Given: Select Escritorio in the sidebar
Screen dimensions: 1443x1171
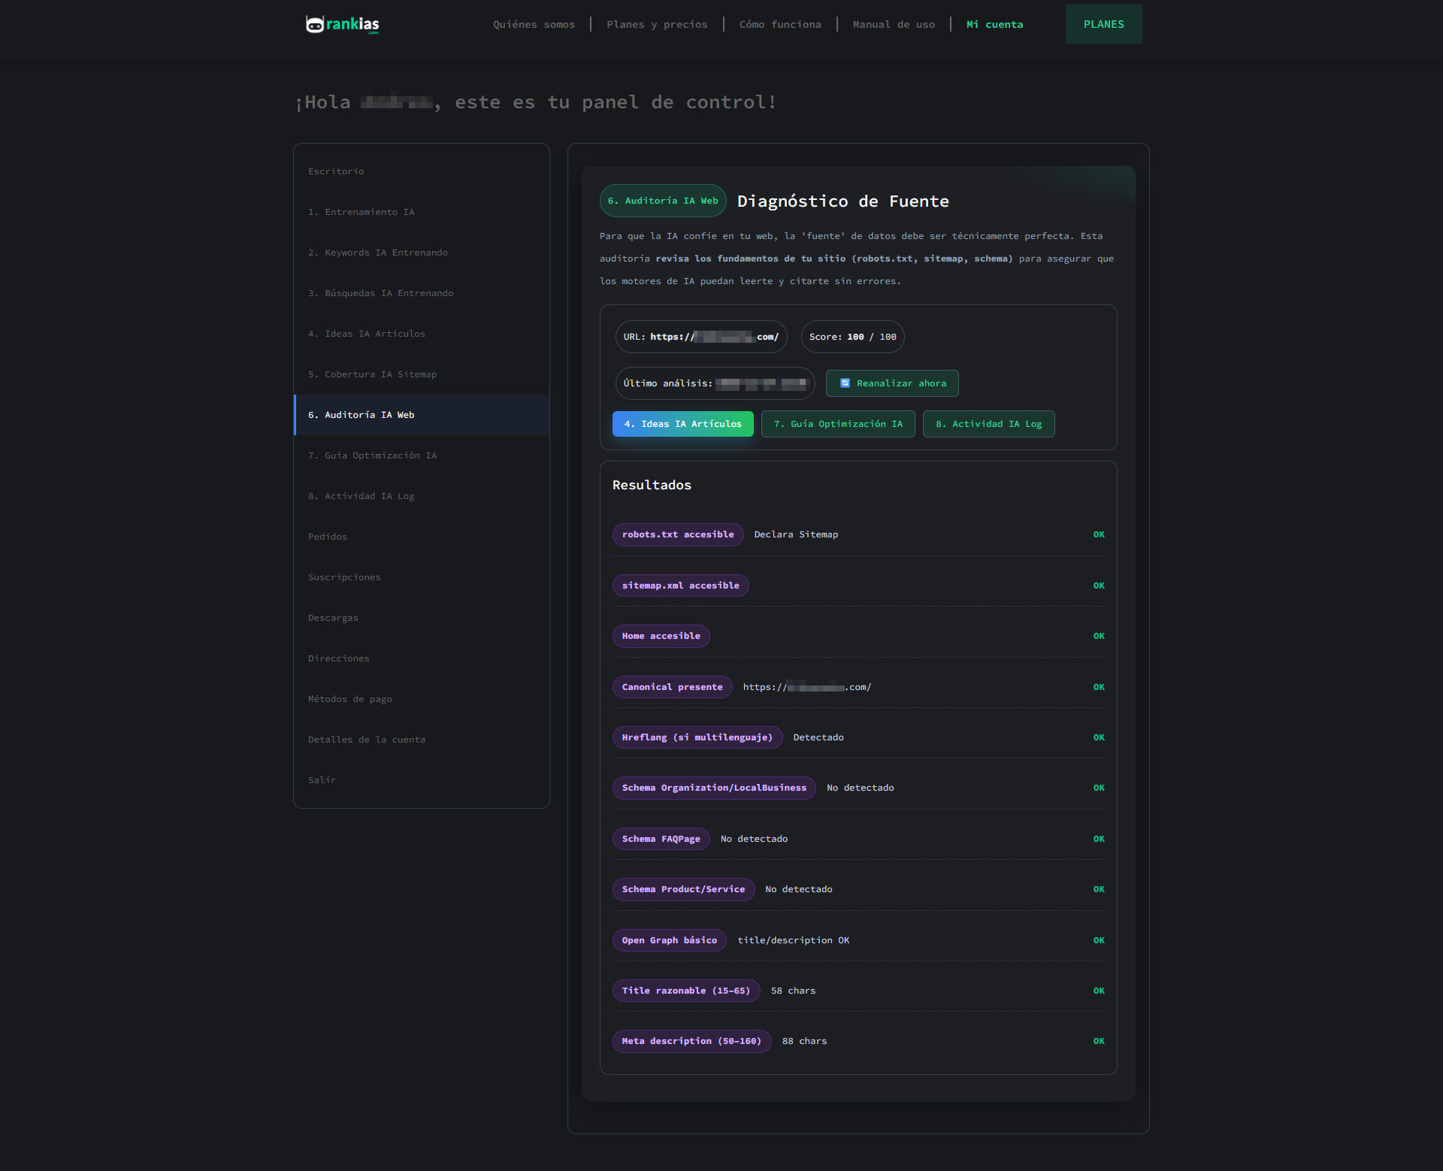Looking at the screenshot, I should (x=336, y=171).
